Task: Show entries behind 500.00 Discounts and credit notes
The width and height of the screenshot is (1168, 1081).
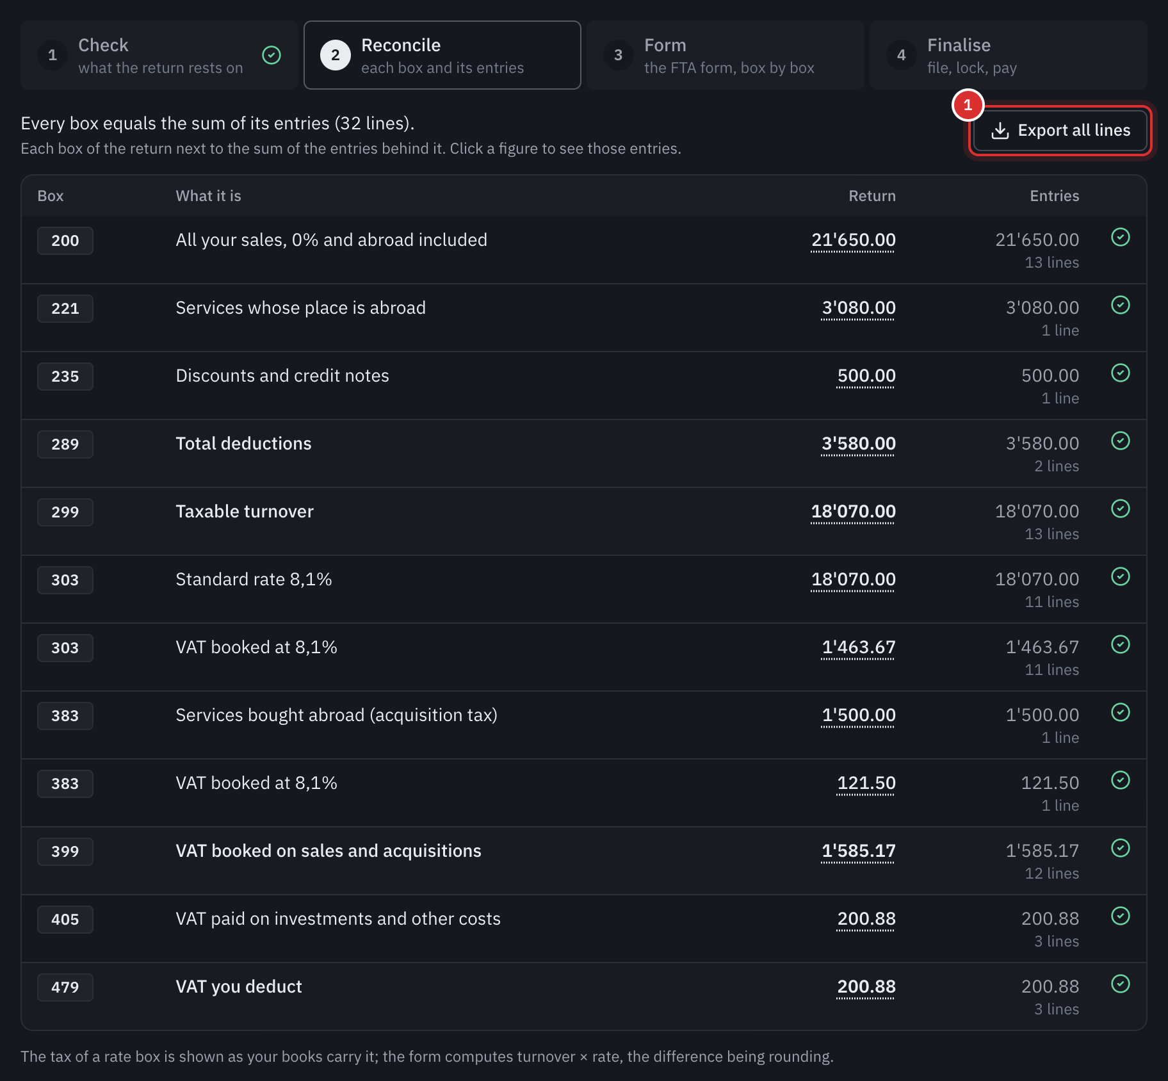Action: click(x=866, y=376)
